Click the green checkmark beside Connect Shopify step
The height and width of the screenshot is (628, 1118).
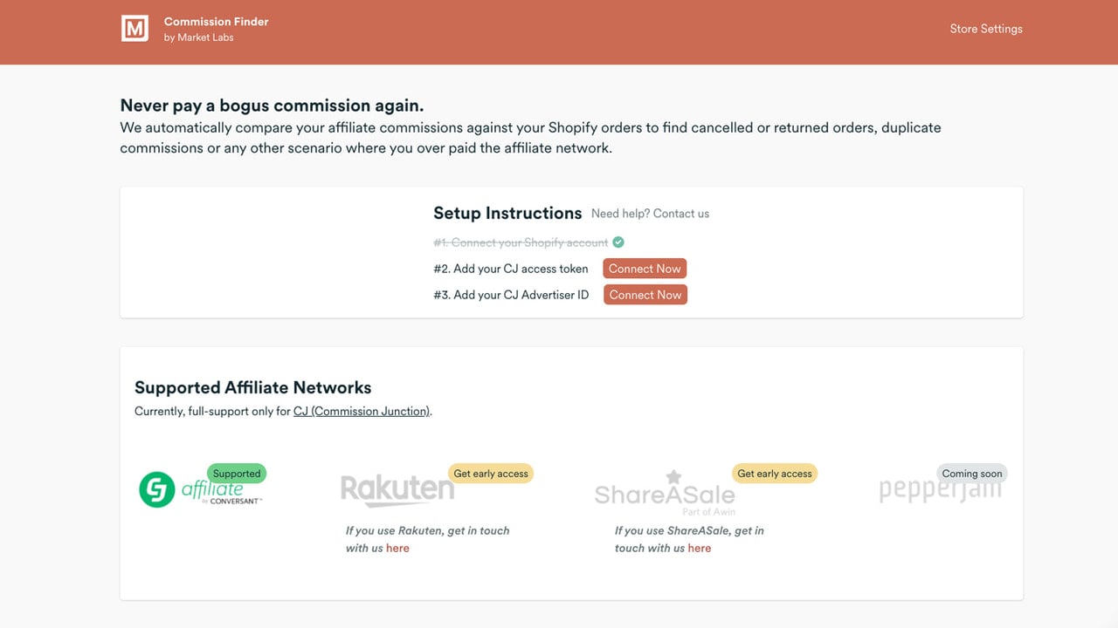(618, 242)
